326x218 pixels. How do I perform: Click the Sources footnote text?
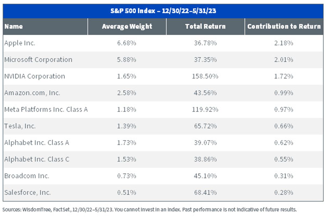[x=150, y=210]
